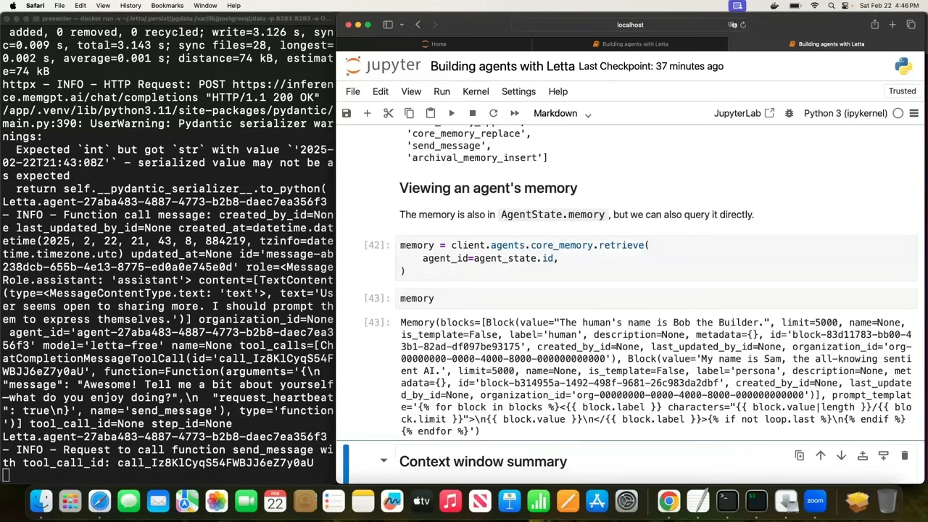Toggle the Safari sidebar
928x522 pixels.
click(388, 25)
